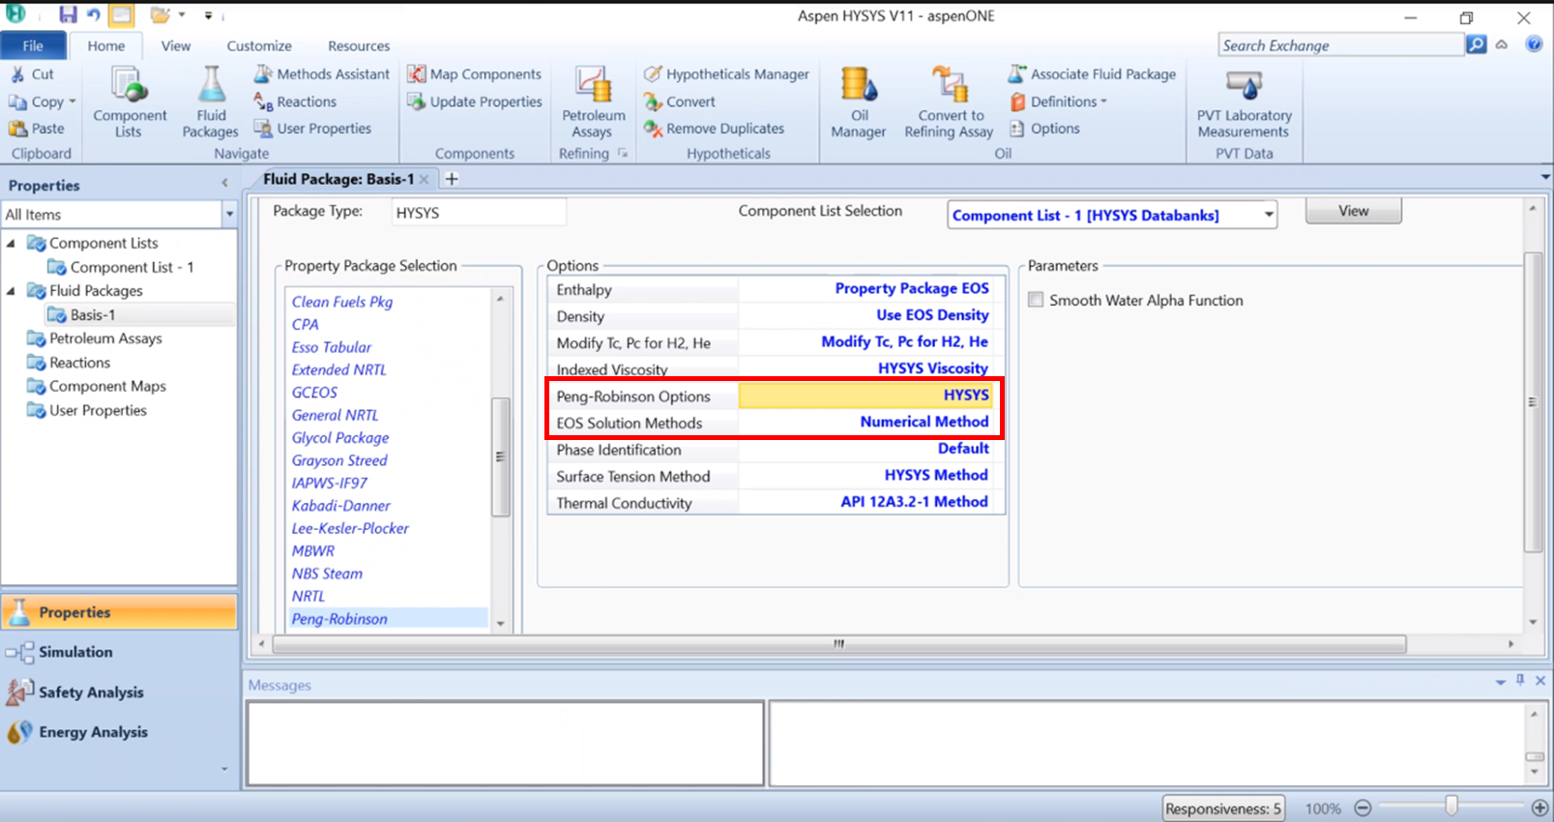The image size is (1554, 822).
Task: Open All Items filter dropdown
Action: point(229,214)
